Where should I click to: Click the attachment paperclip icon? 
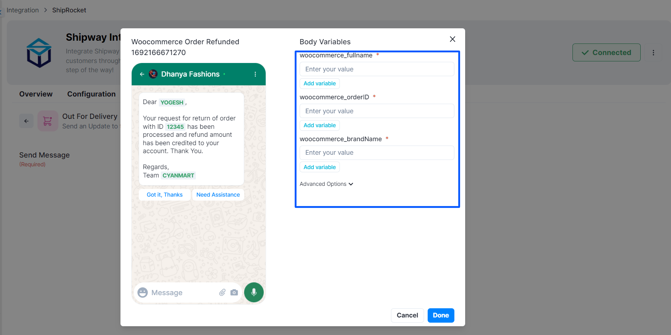222,292
